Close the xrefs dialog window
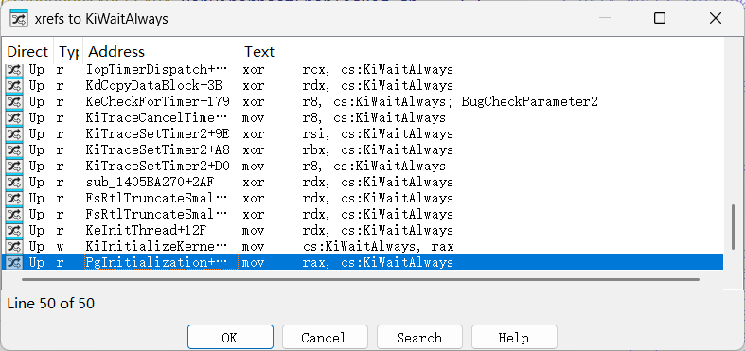This screenshot has width=745, height=351. (x=715, y=18)
